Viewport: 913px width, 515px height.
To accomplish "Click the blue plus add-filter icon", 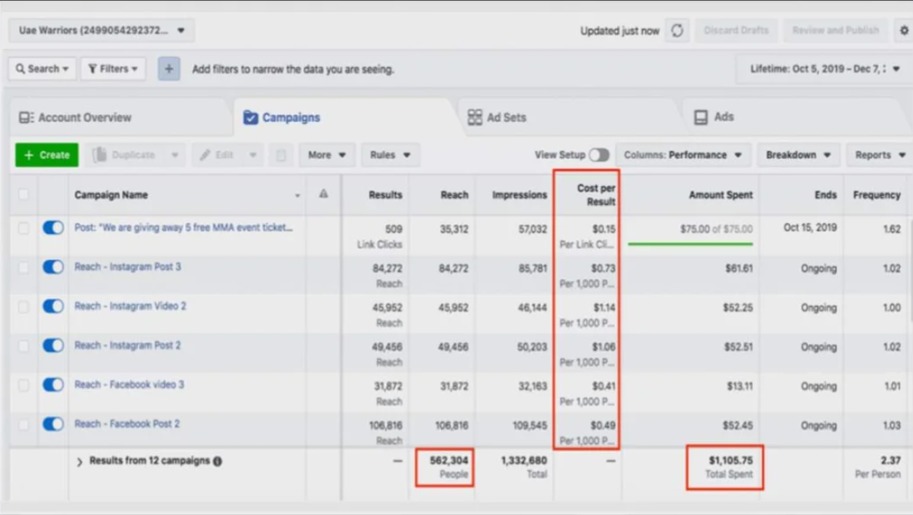I will click(169, 69).
